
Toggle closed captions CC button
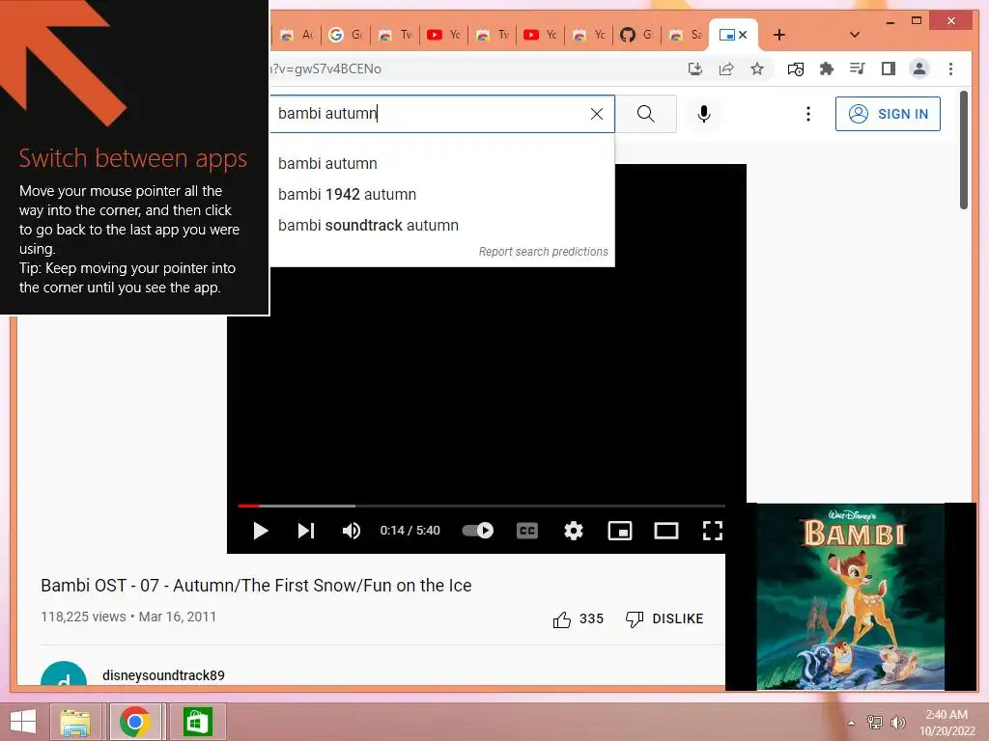(527, 531)
